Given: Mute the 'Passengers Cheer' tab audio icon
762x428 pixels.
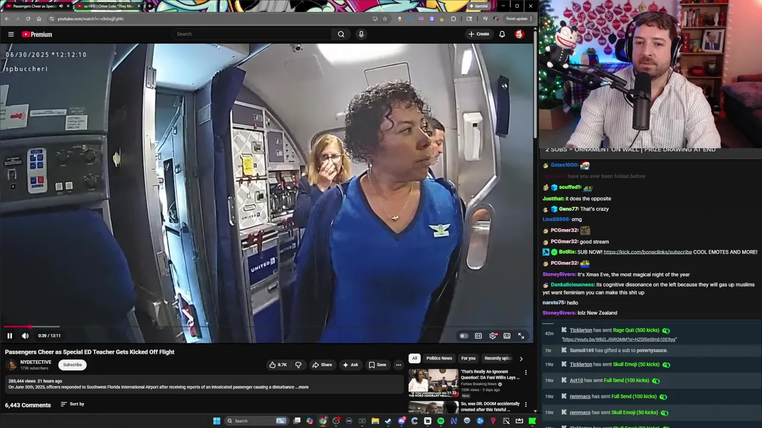Looking at the screenshot, I should click(61, 6).
